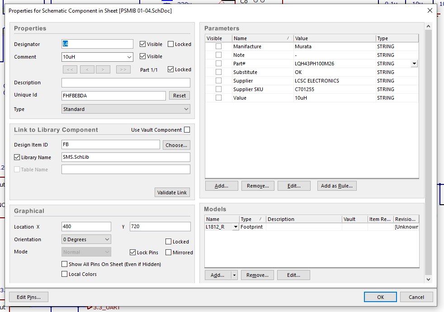
Task: Open Edit Pins... dialog
Action: pyautogui.click(x=28, y=297)
